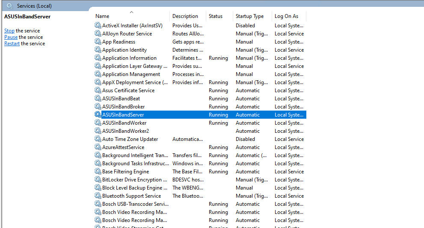Click the gear icon of Auto Time Zone Updater
This screenshot has width=424, height=228.
(98, 139)
